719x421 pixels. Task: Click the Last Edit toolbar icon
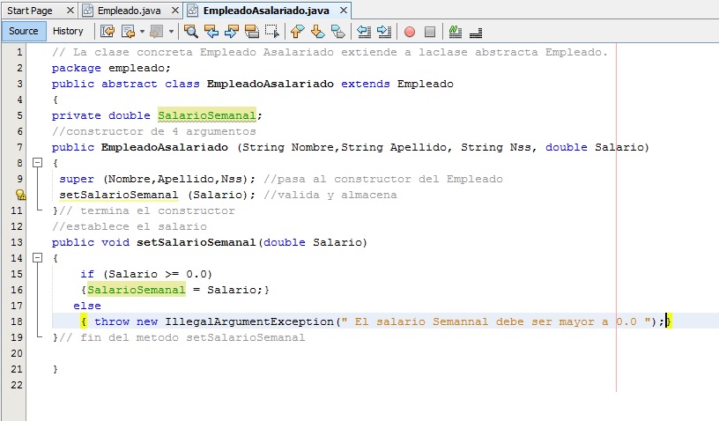coord(107,32)
